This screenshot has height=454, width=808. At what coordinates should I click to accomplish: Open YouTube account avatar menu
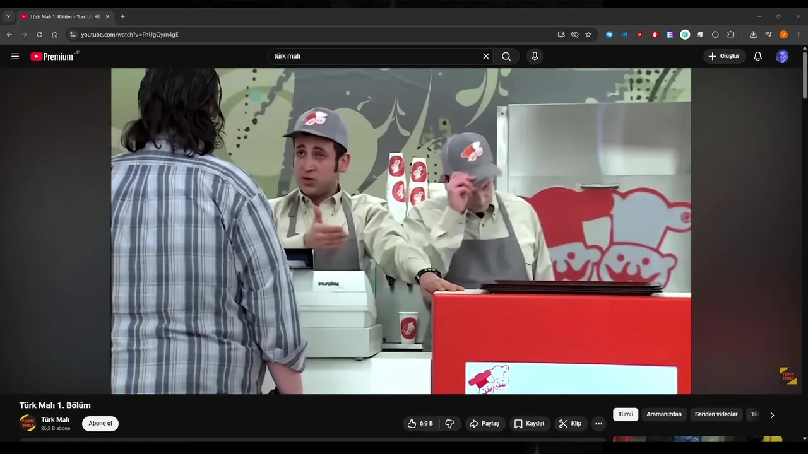(782, 56)
